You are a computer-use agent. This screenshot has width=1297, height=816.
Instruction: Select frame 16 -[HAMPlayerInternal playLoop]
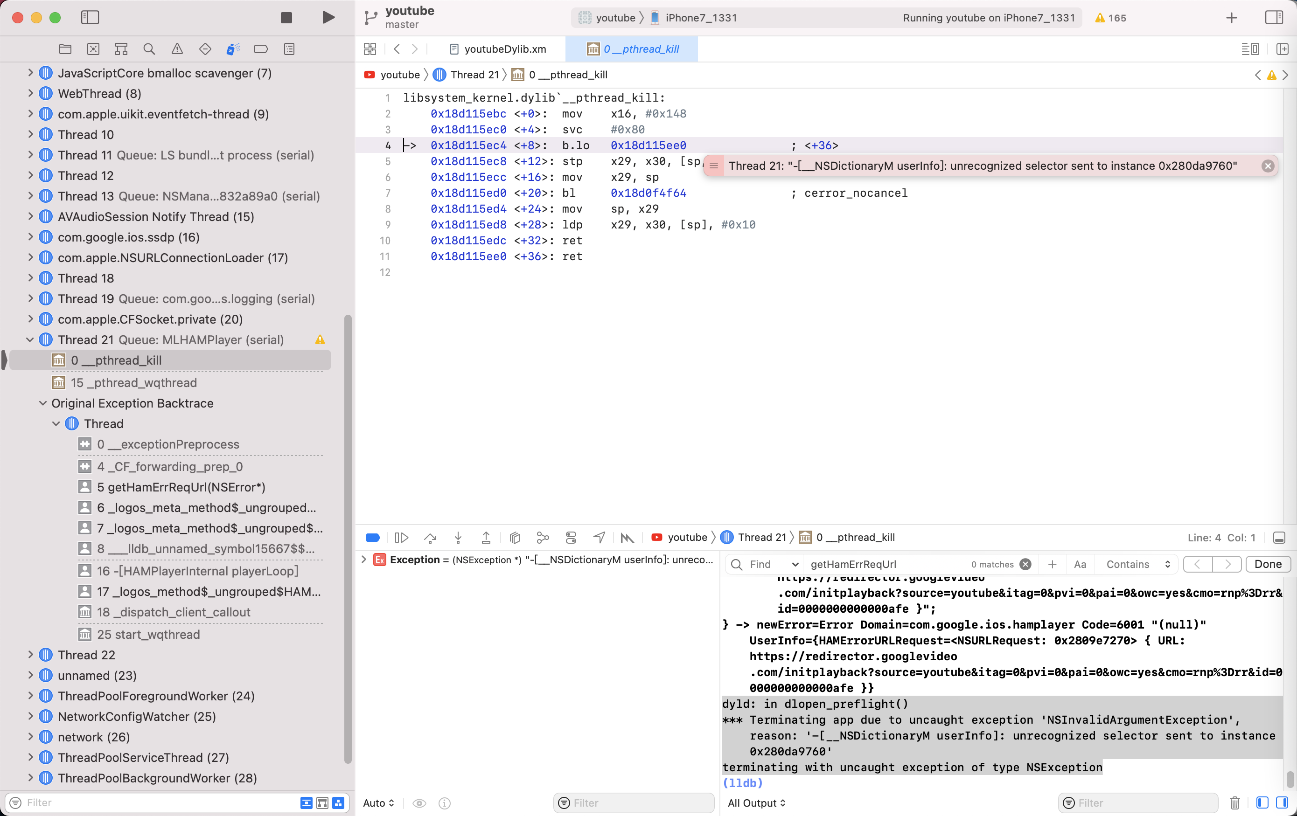(198, 571)
